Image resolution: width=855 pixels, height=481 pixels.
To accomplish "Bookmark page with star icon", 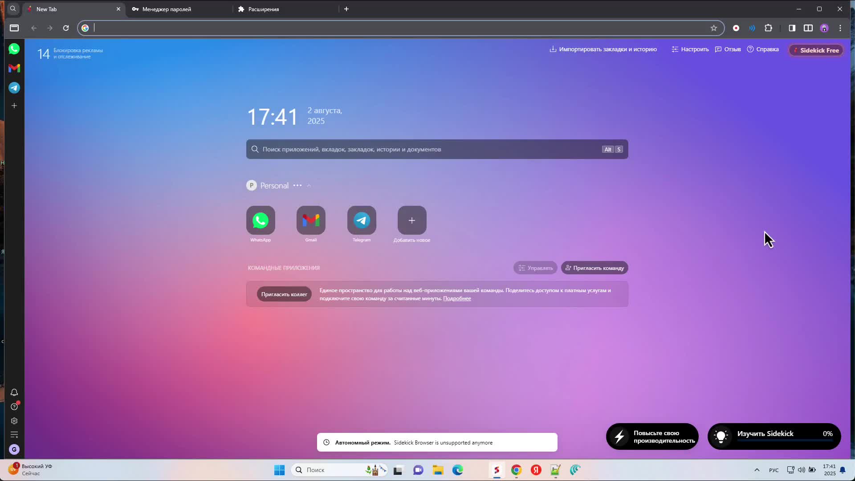I will click(714, 28).
